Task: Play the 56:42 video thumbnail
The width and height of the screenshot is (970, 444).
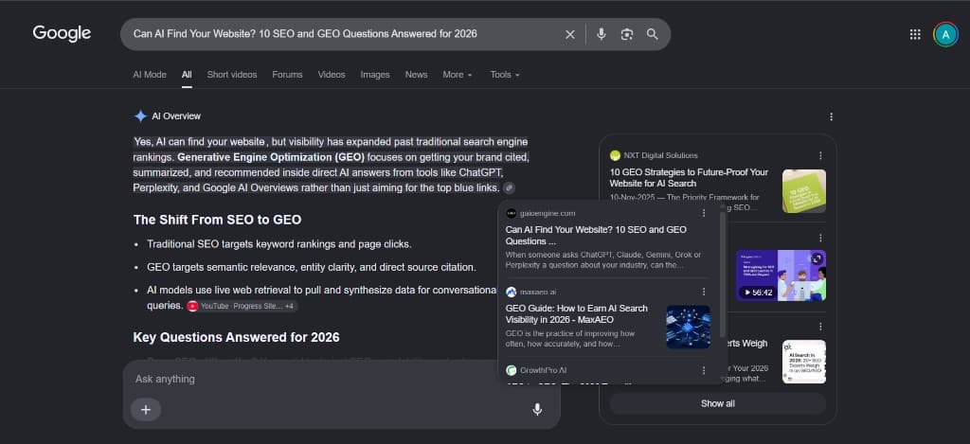Action: pyautogui.click(x=781, y=275)
